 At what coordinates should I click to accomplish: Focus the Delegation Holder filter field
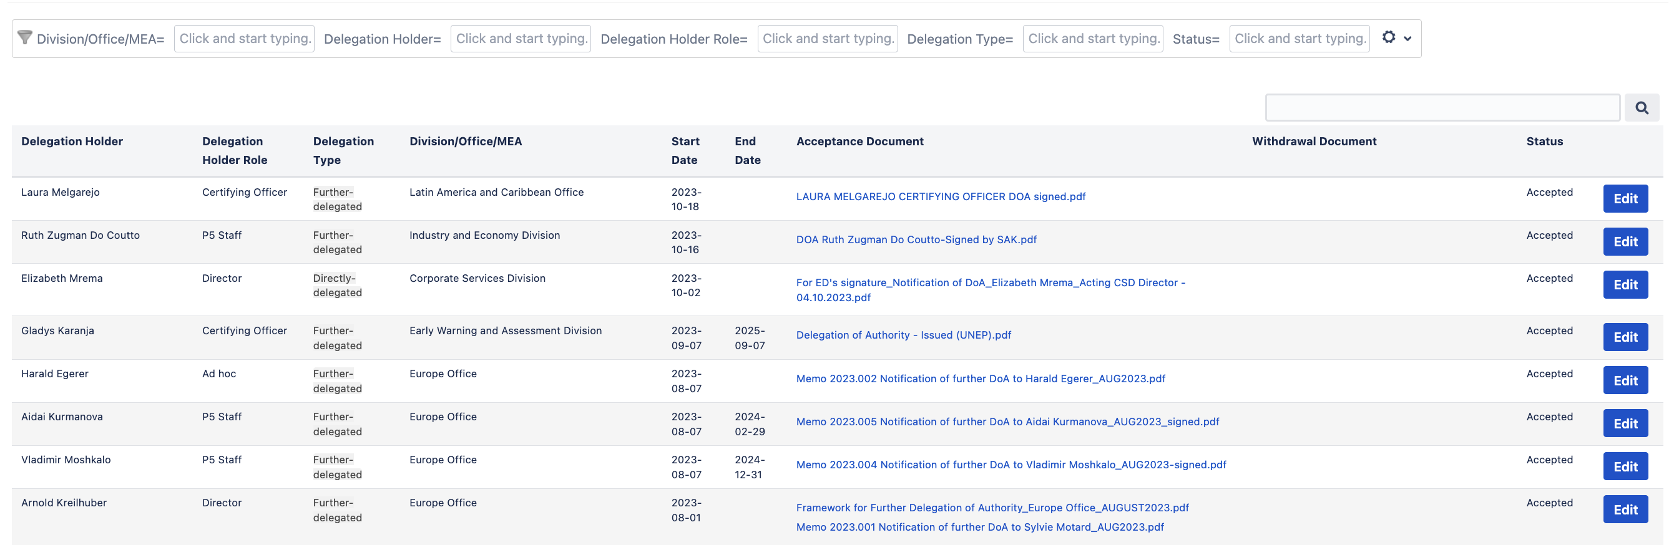pos(521,39)
